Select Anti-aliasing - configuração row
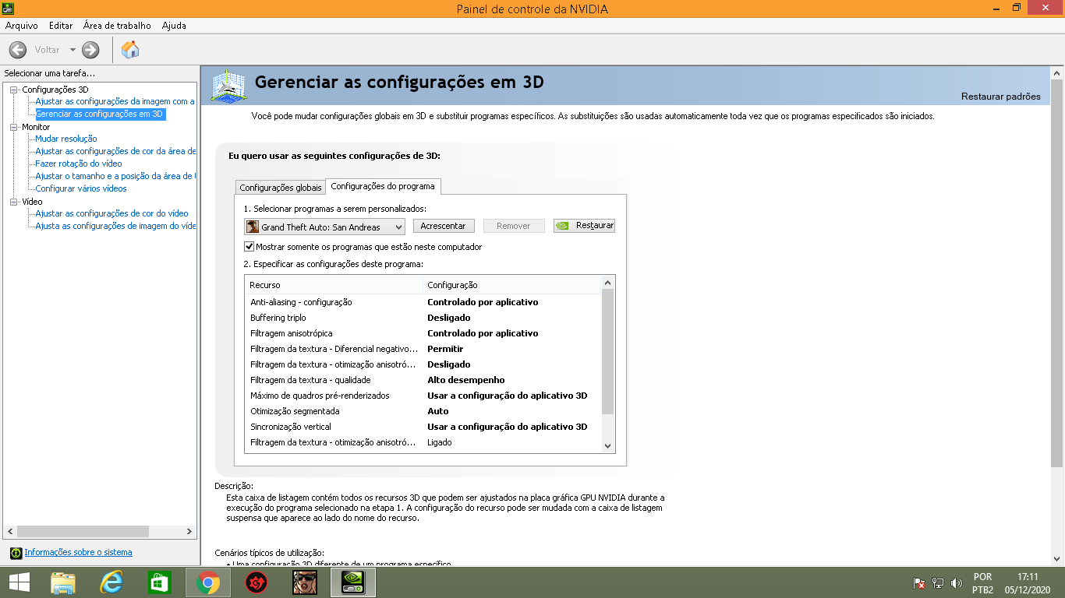The image size is (1065, 598). click(x=424, y=302)
